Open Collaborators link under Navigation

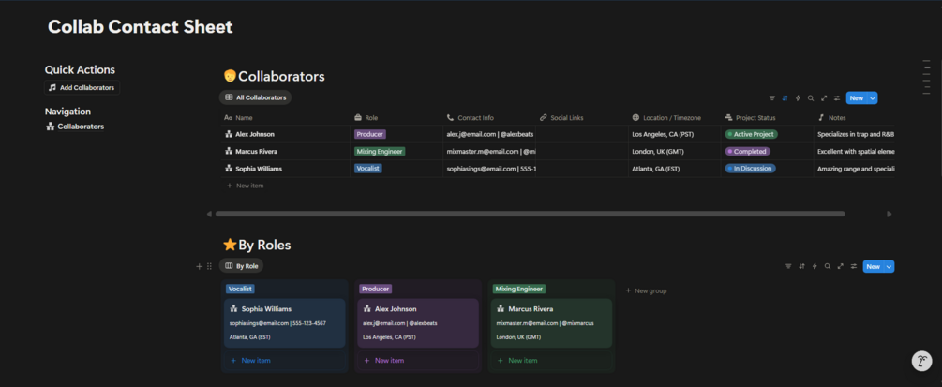81,127
